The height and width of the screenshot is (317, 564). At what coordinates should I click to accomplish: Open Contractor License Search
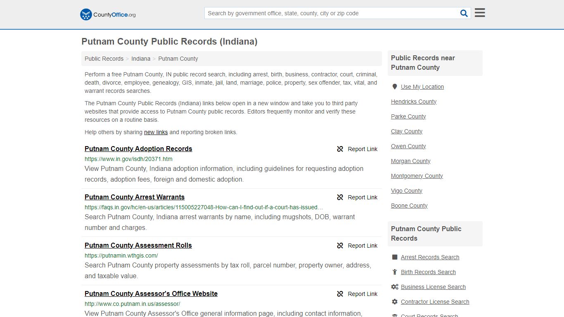pos(435,302)
